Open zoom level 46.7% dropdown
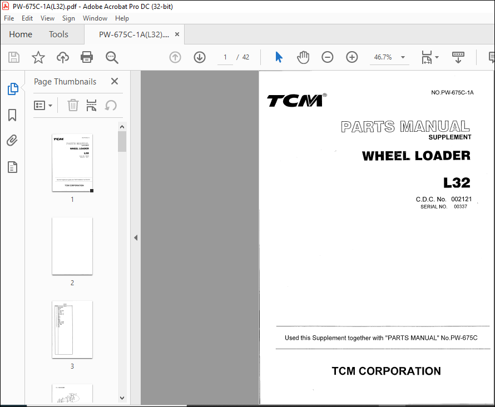The image size is (495, 407). click(x=403, y=57)
